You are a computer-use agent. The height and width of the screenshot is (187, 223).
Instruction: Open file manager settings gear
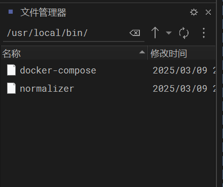[x=194, y=12]
